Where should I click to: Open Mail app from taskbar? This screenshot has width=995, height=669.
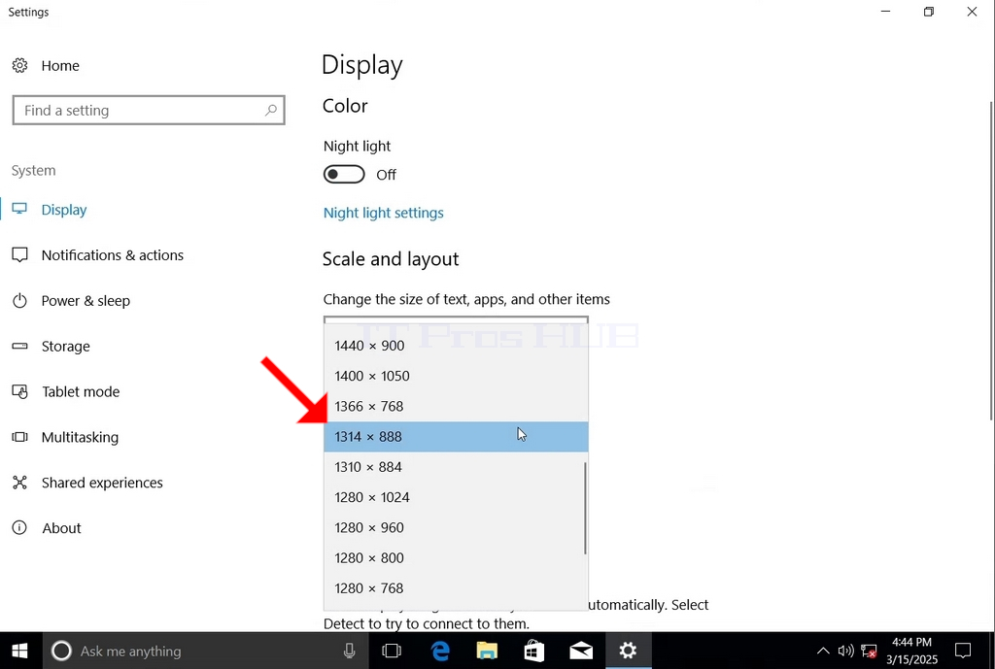coord(581,651)
